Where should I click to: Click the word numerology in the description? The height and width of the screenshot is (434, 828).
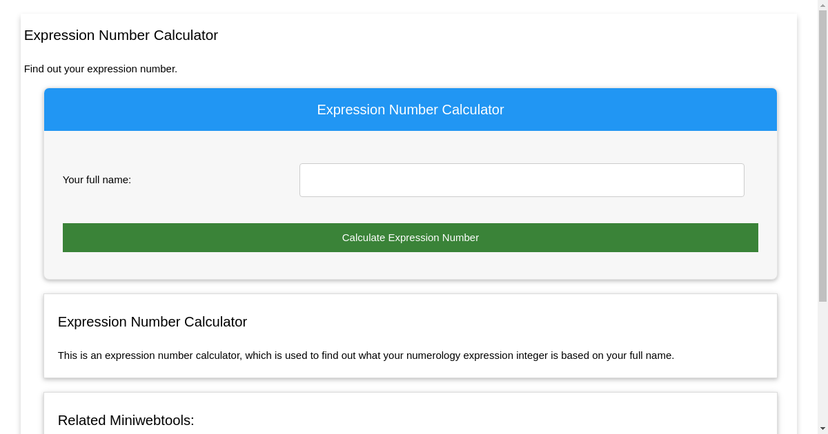tap(432, 355)
